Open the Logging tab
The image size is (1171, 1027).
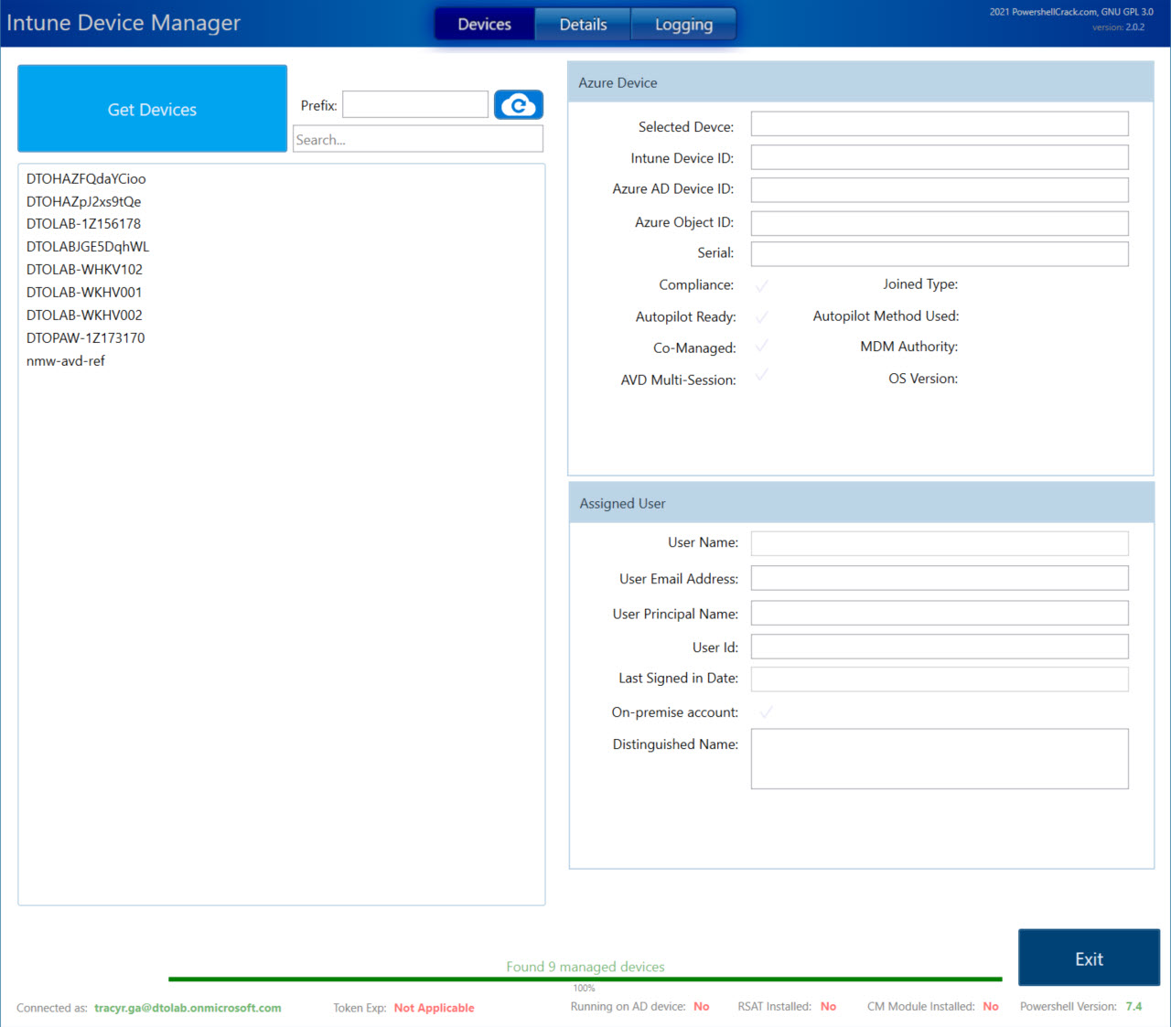(x=683, y=24)
